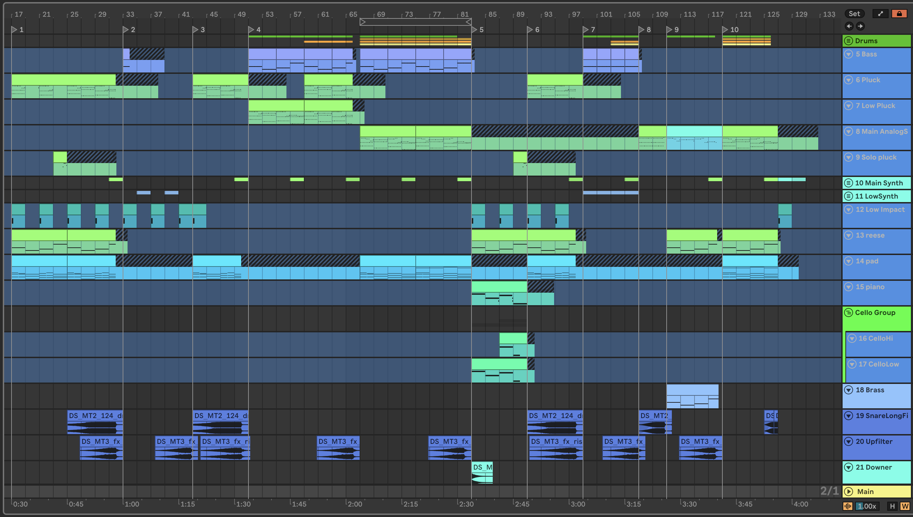Image resolution: width=913 pixels, height=517 pixels.
Task: Jump to locator 4 marker
Action: [x=251, y=30]
